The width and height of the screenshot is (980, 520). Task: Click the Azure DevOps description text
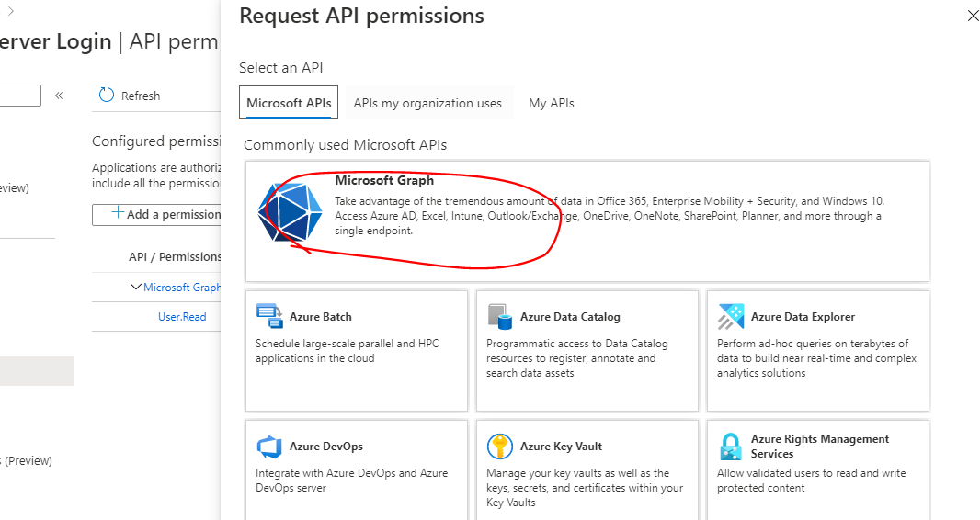(351, 480)
